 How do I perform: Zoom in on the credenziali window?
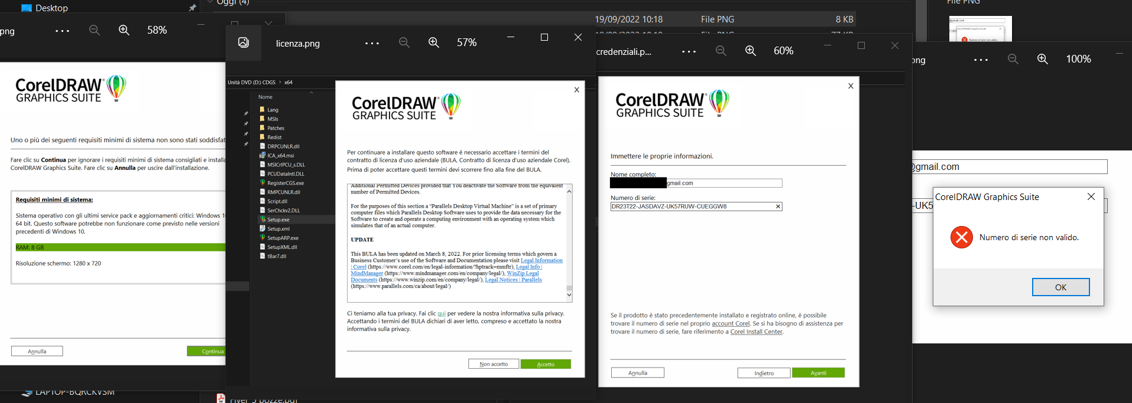751,51
